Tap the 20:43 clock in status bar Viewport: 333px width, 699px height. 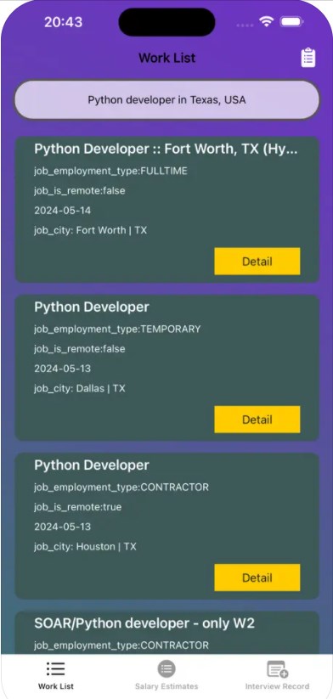(x=63, y=22)
